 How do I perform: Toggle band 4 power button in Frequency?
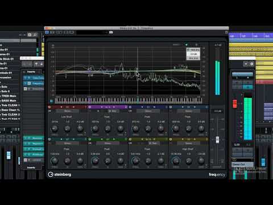(x=171, y=107)
